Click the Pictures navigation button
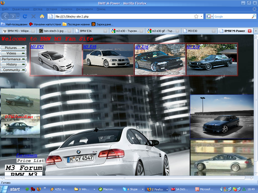The image size is (258, 193). 13,48
